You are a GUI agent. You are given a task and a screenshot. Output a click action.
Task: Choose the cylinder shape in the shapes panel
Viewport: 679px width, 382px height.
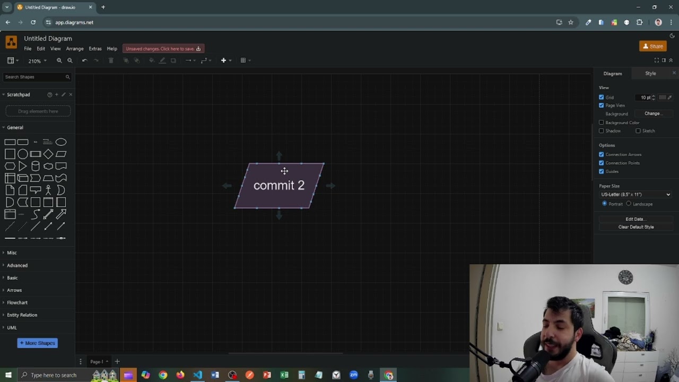36,166
